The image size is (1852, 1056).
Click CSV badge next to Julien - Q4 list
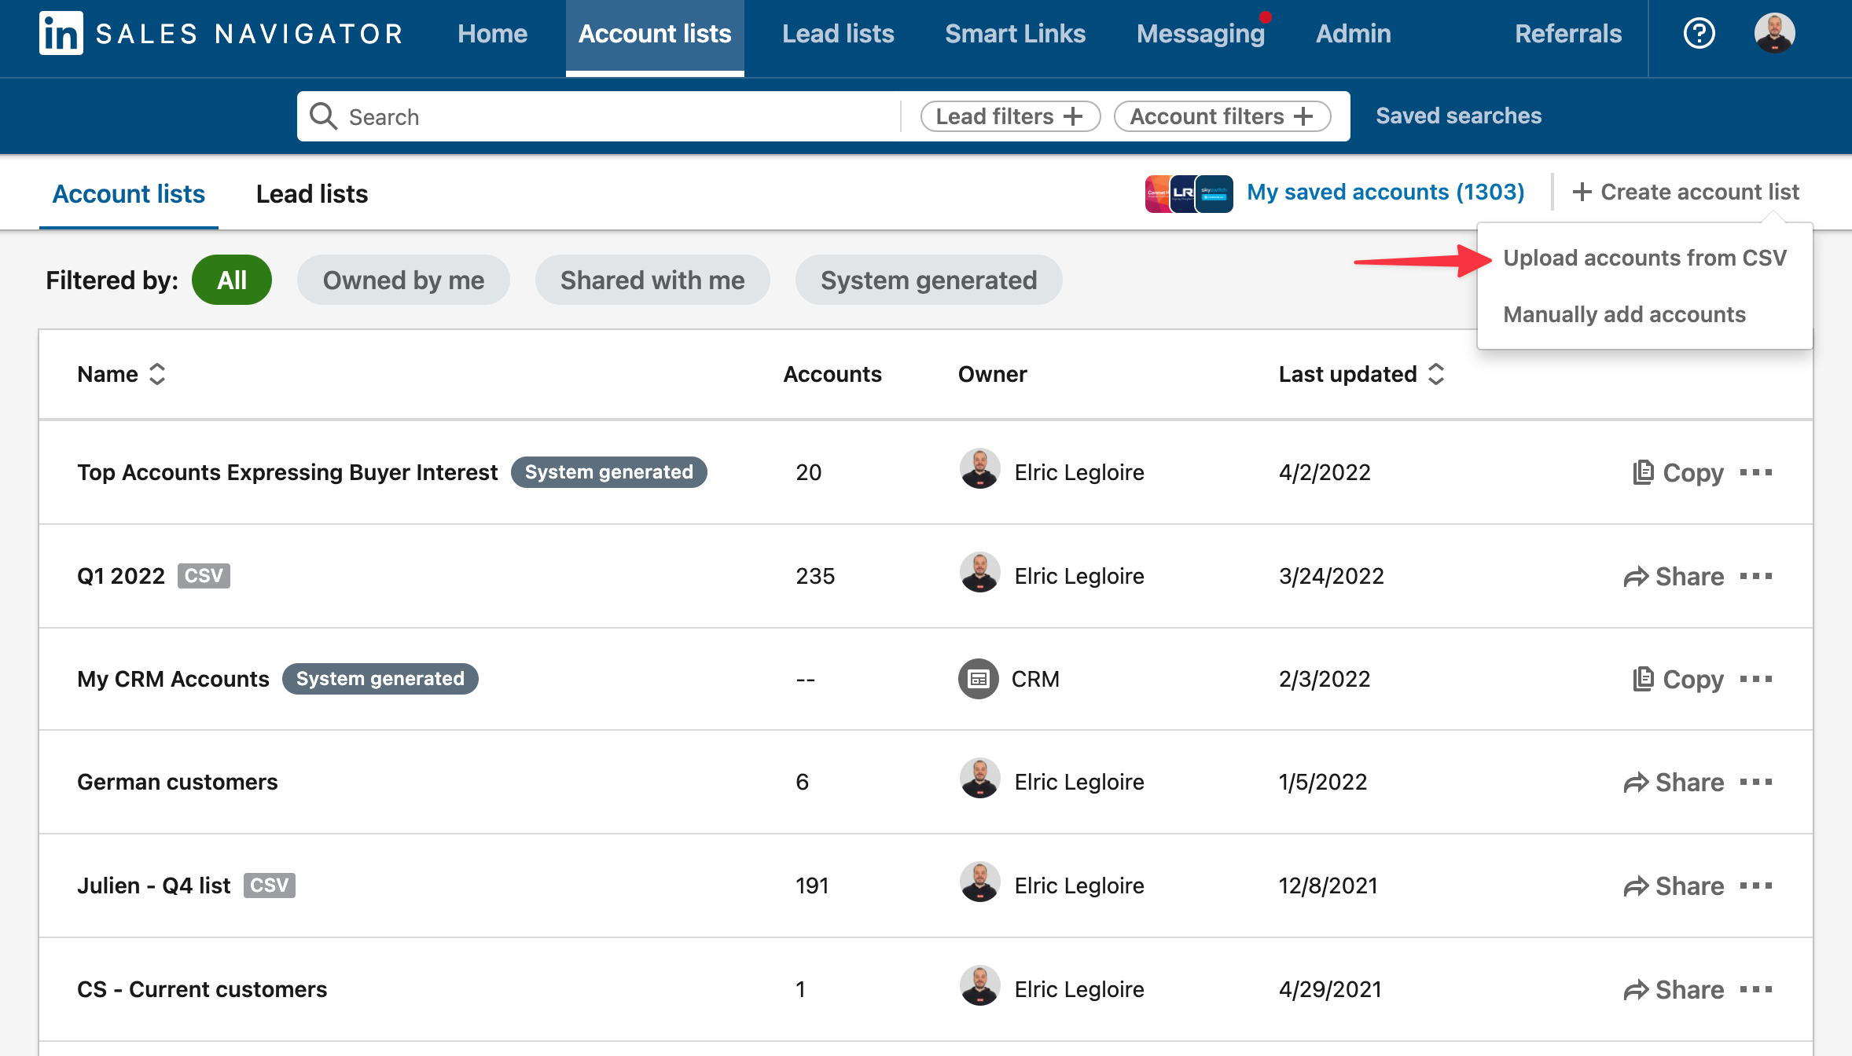tap(269, 885)
